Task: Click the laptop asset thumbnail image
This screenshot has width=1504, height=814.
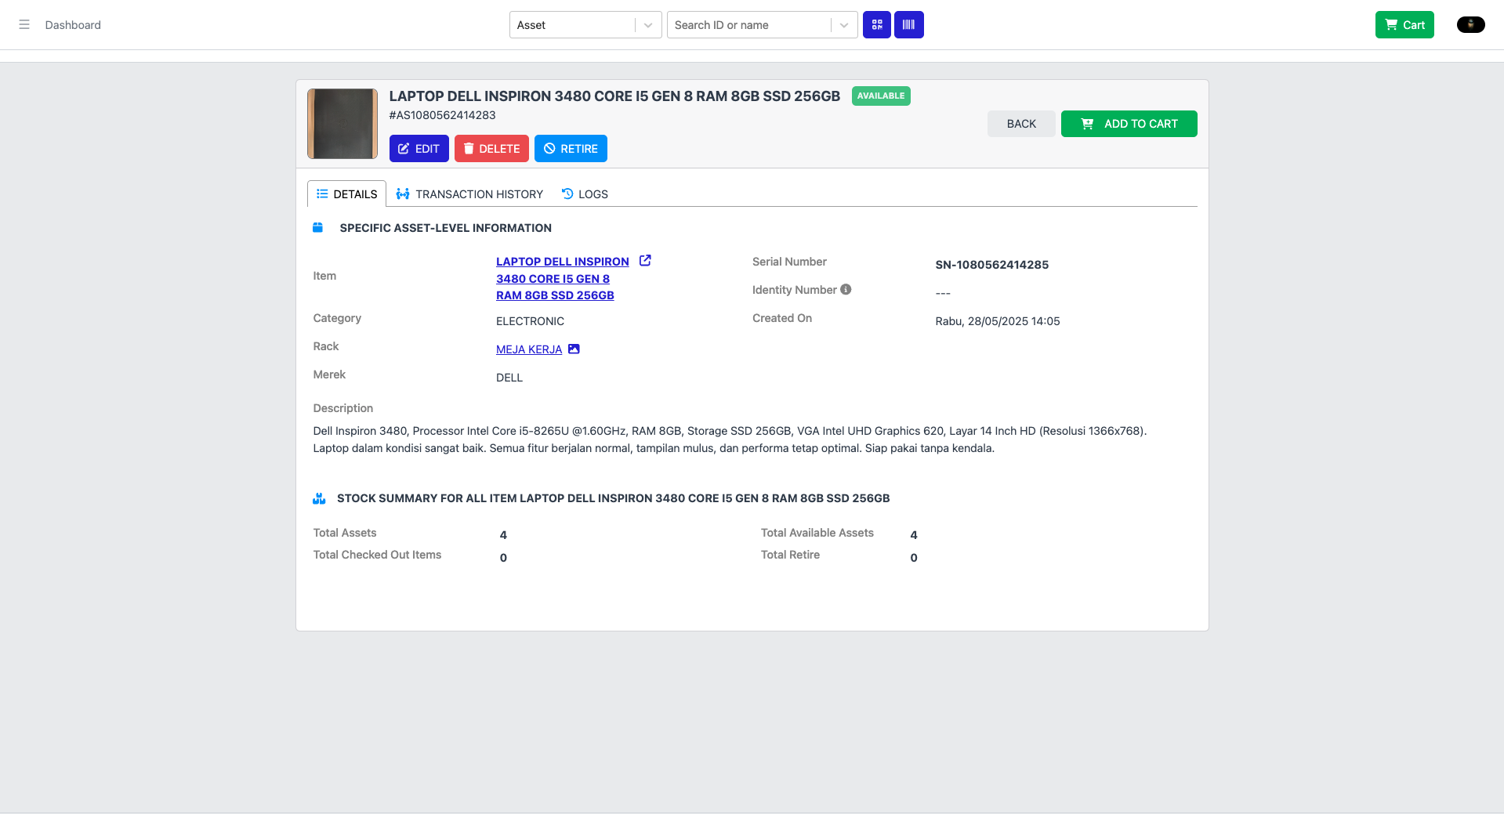Action: [x=342, y=124]
